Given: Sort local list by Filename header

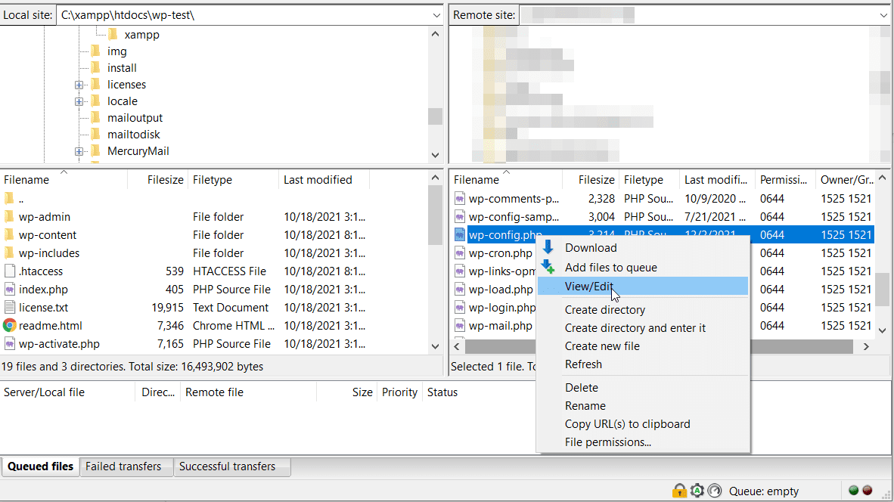Looking at the screenshot, I should [64, 179].
